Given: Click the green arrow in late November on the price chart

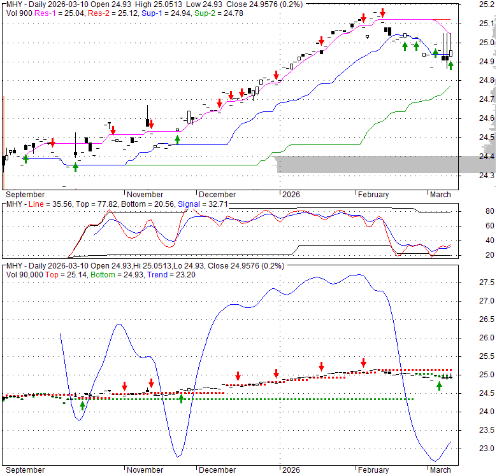Looking at the screenshot, I should tap(178, 139).
